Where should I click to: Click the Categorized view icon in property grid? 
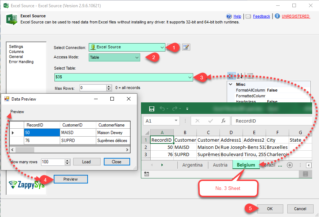pos(231,76)
